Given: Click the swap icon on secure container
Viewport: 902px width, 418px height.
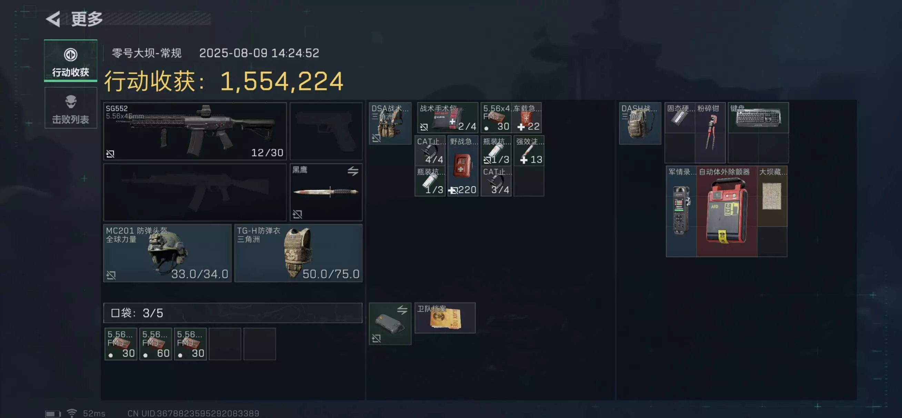Looking at the screenshot, I should tap(402, 310).
